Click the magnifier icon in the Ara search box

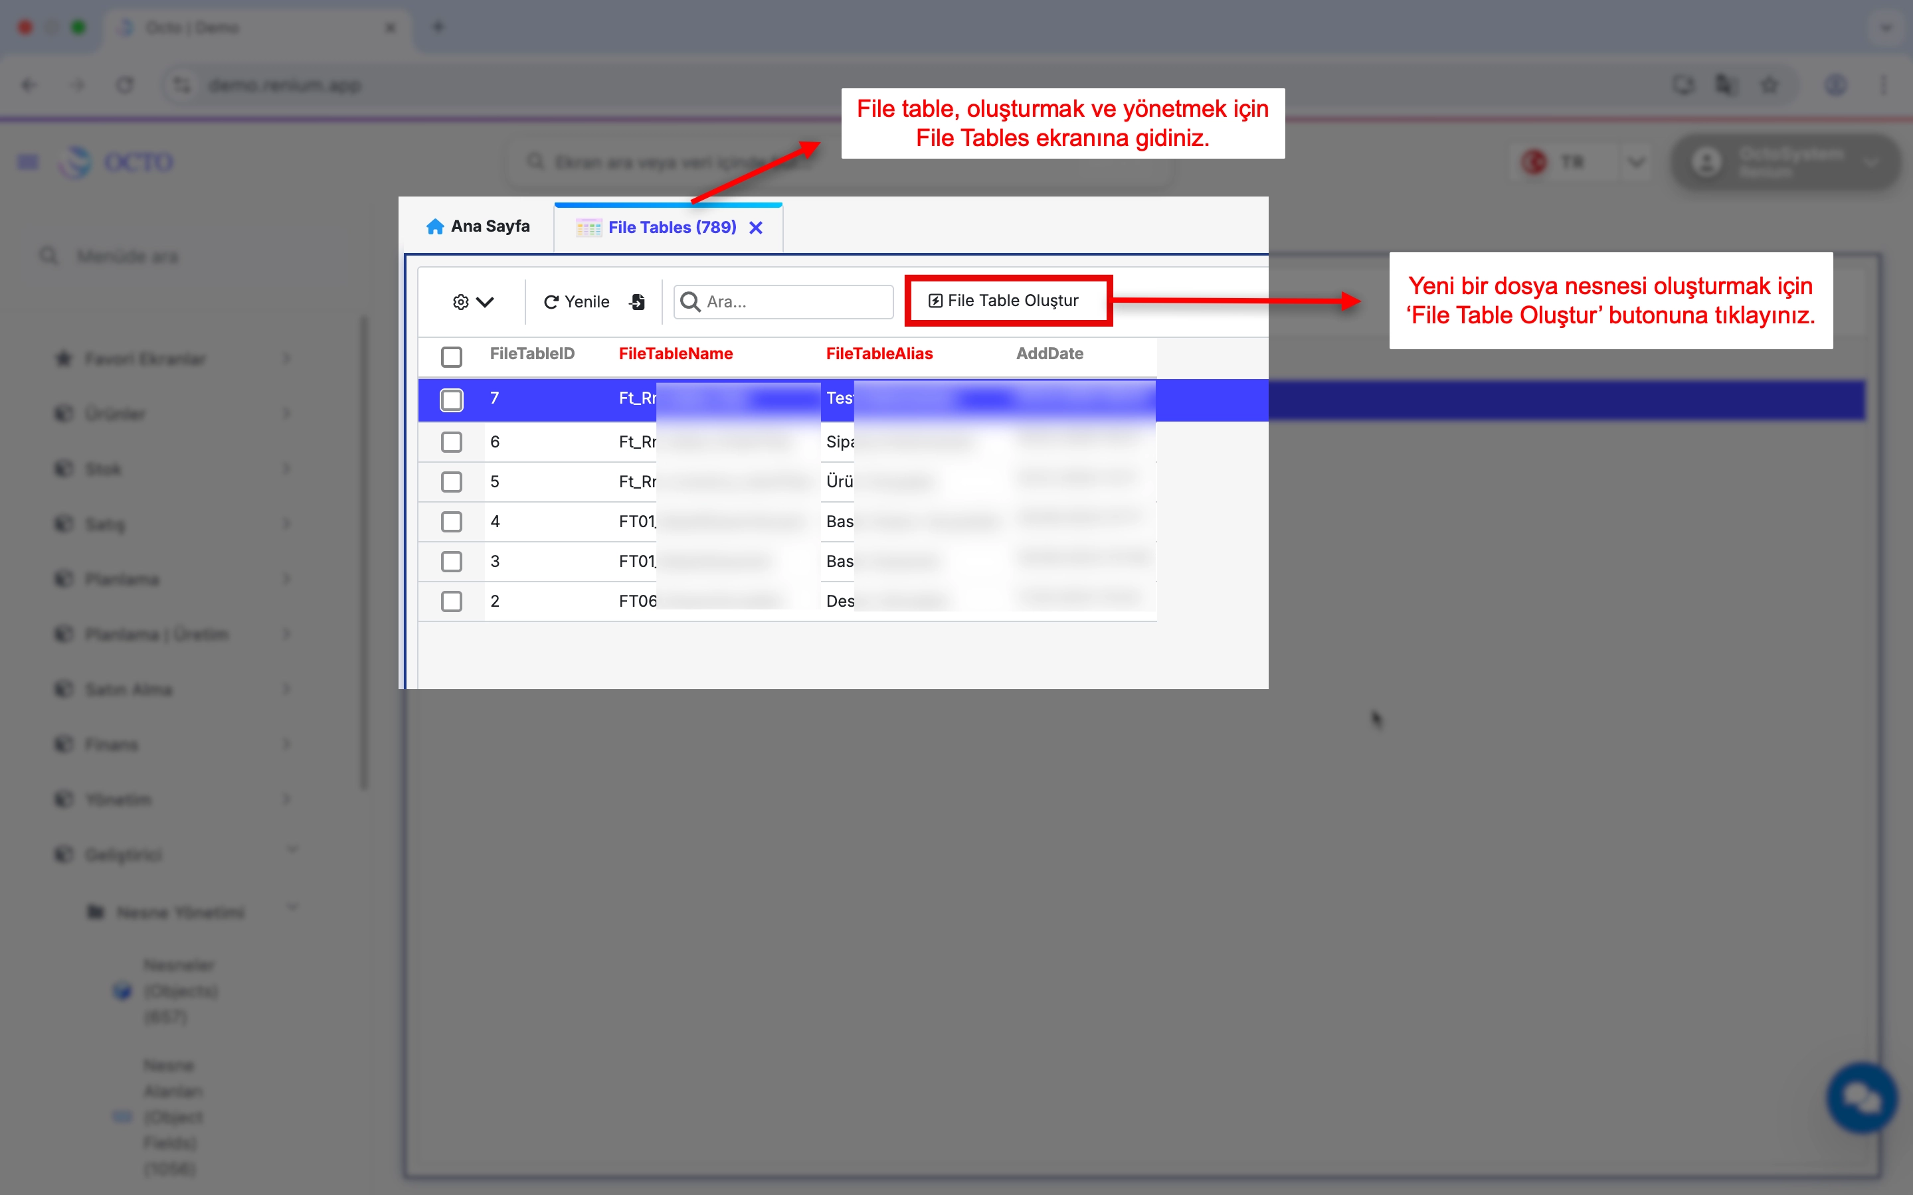pyautogui.click(x=690, y=301)
